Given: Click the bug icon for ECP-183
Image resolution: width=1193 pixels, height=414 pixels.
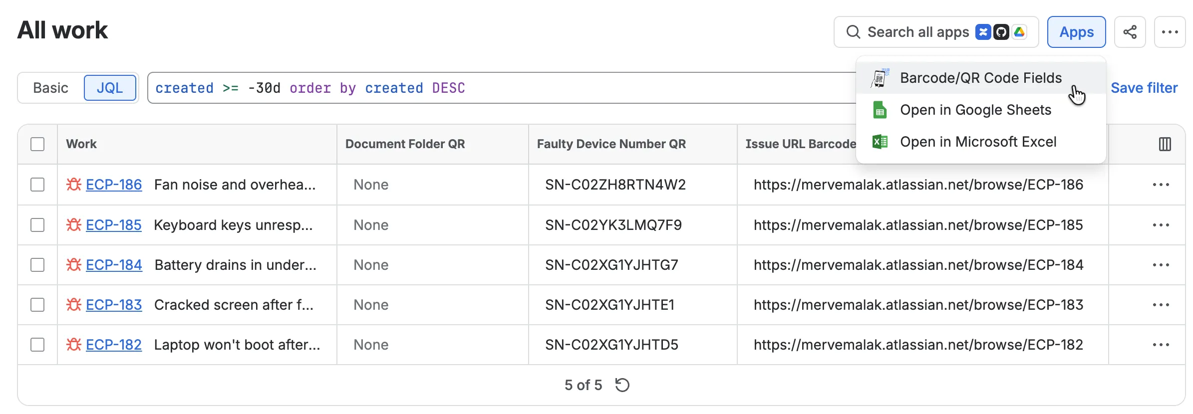Looking at the screenshot, I should point(74,305).
